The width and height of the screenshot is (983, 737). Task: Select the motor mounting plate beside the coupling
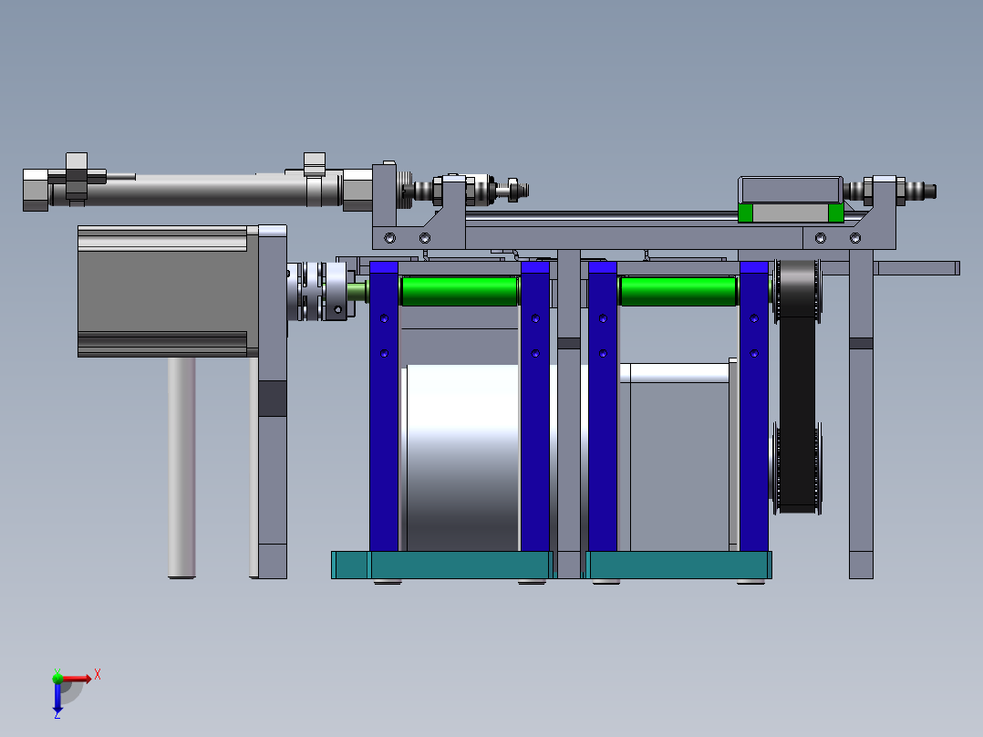coord(272,401)
